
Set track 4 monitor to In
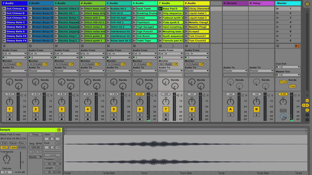(83, 64)
